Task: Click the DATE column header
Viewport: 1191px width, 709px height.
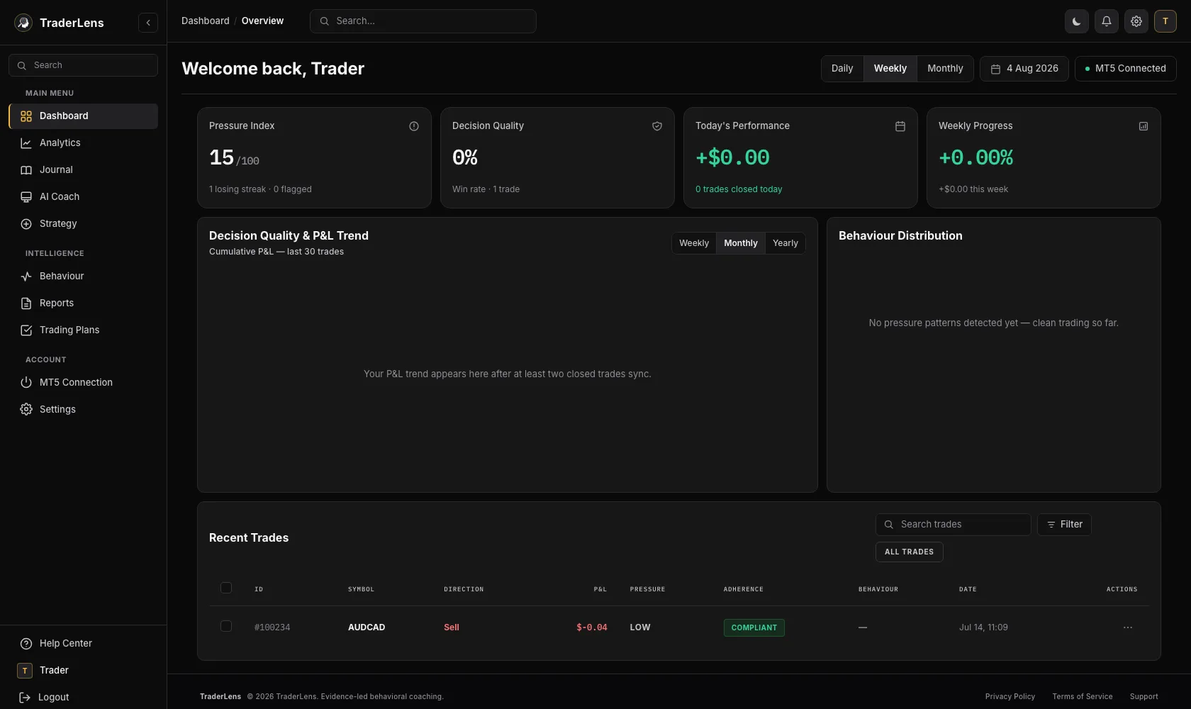Action: tap(968, 589)
